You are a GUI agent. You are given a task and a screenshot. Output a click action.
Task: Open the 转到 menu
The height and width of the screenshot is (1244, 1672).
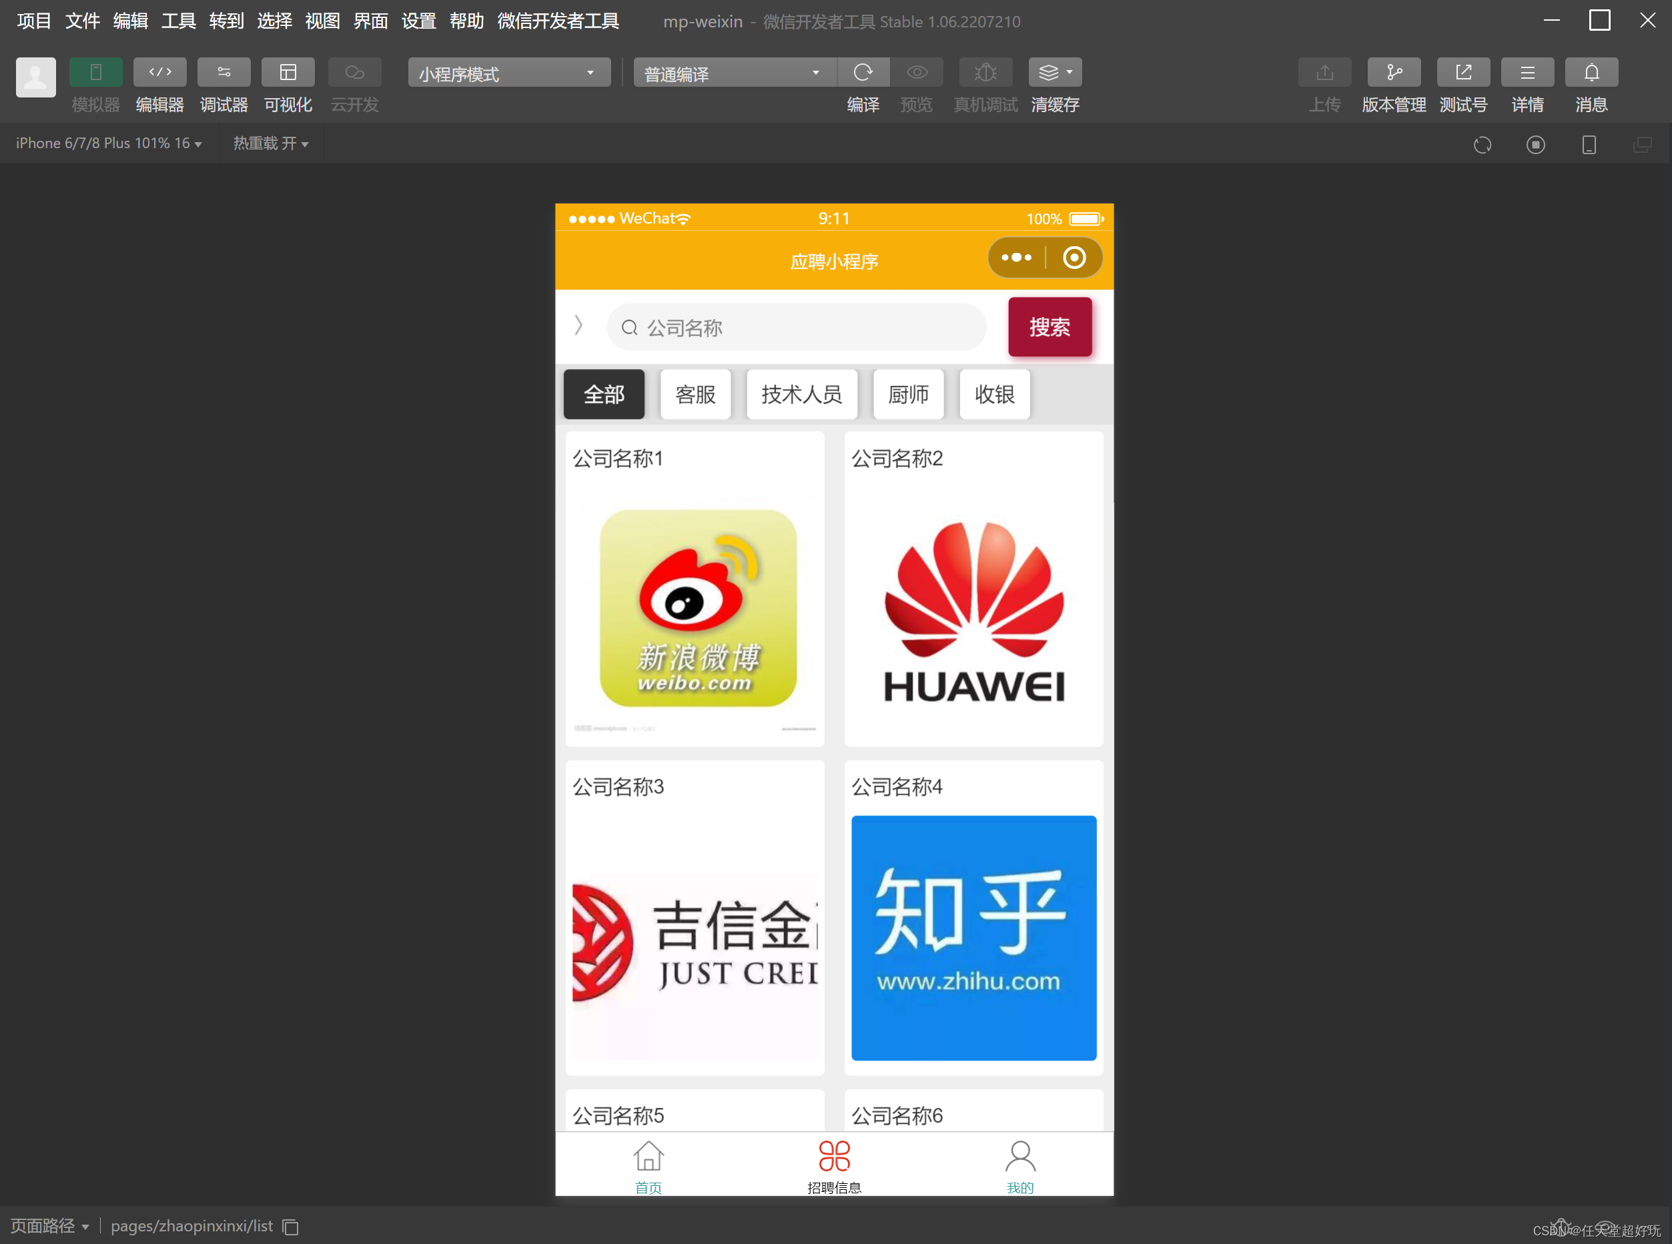point(227,21)
